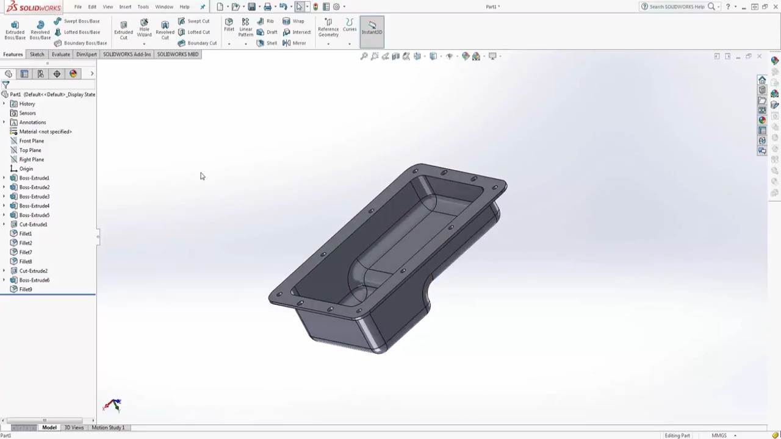
Task: Open the Reference Geometry dropdown arrow
Action: point(328,43)
